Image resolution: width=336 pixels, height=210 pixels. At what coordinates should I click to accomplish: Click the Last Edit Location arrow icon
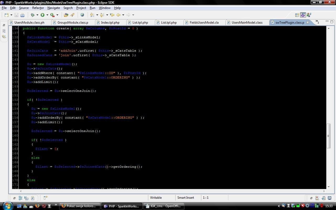[x=112, y=15]
